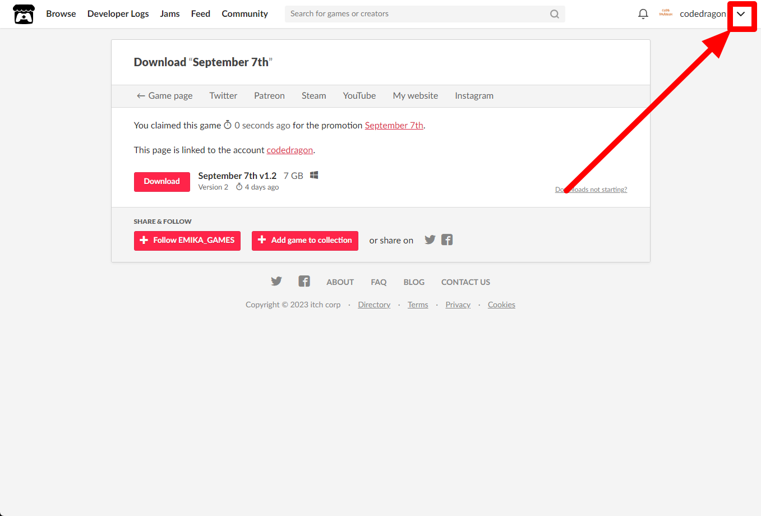761x516 pixels.
Task: Click the Windows platform icon
Action: [x=314, y=176]
